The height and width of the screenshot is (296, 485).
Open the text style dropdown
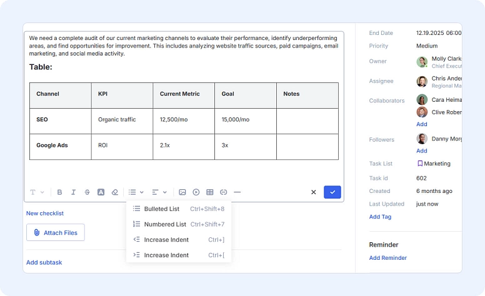point(36,192)
